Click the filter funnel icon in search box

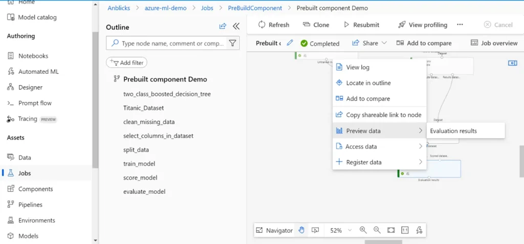click(x=232, y=44)
